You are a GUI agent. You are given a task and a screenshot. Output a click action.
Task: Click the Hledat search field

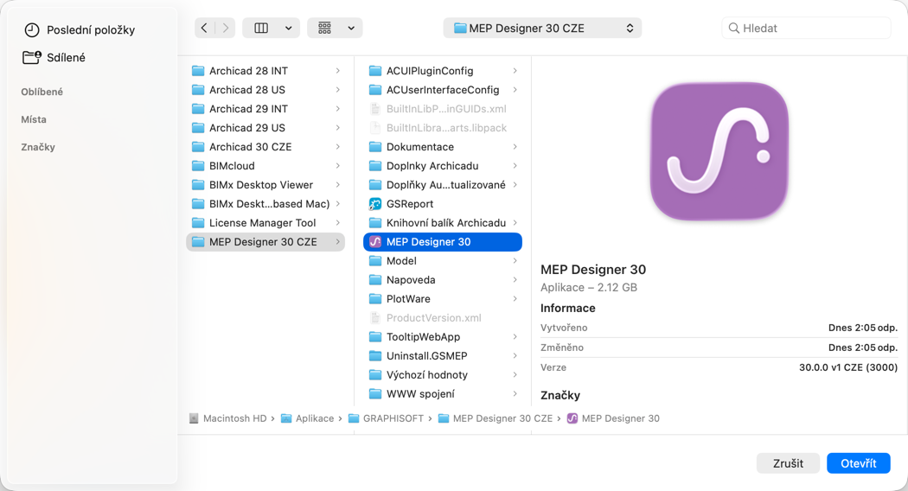coord(806,28)
